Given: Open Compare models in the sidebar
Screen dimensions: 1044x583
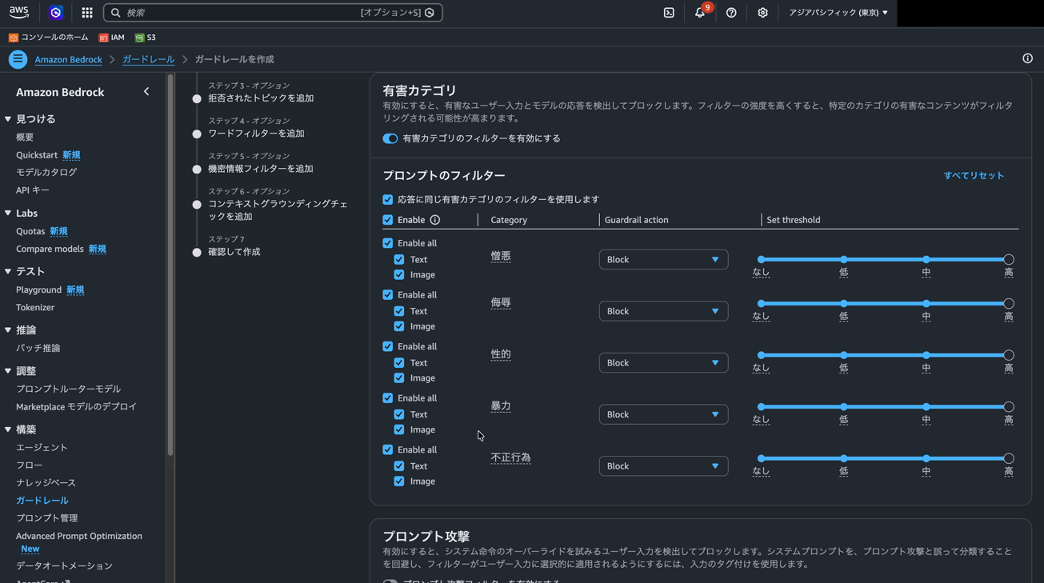Looking at the screenshot, I should pyautogui.click(x=50, y=249).
